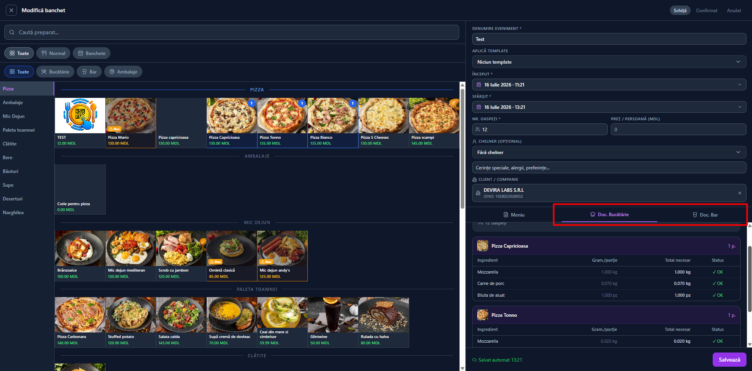
Task: Remove DEVIRA LABS S.R.L client with x icon
Action: point(739,193)
